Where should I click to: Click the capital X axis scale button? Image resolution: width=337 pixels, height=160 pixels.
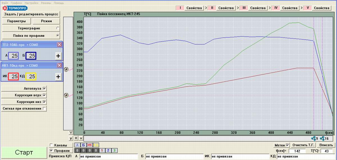pos(76,138)
